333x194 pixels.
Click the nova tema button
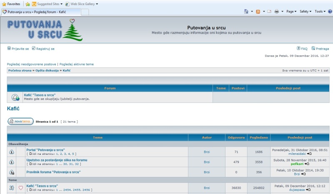pos(20,122)
